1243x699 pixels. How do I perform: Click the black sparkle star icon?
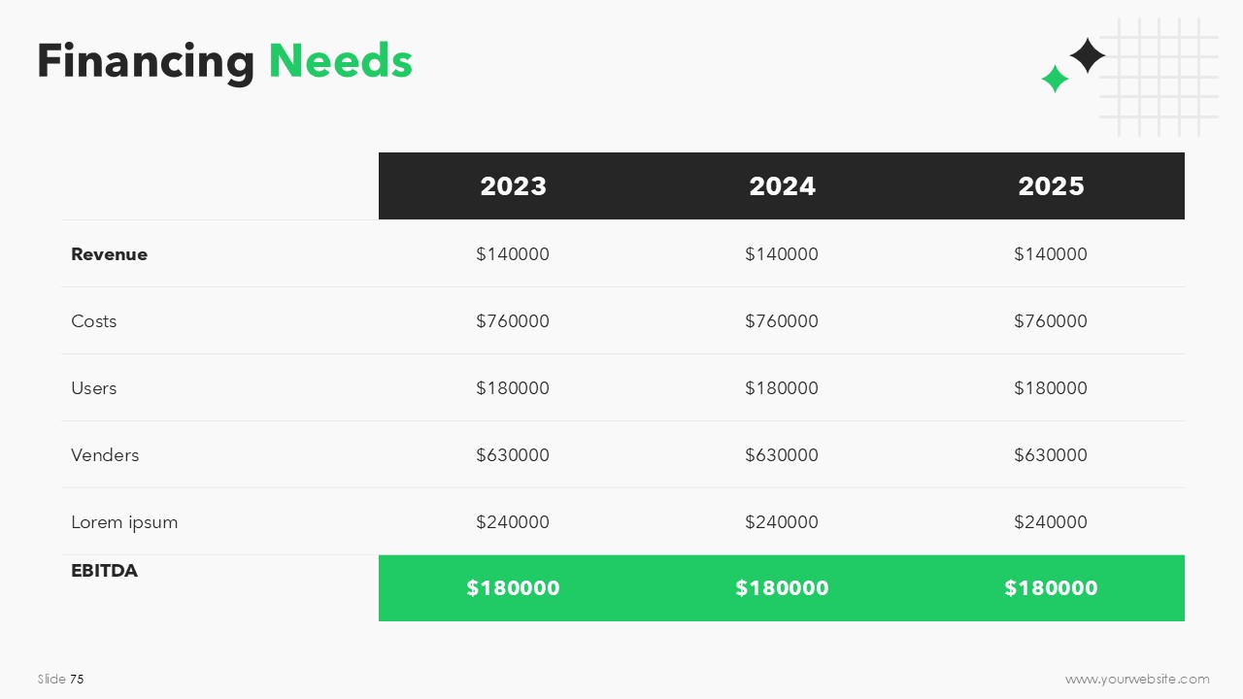1088,55
